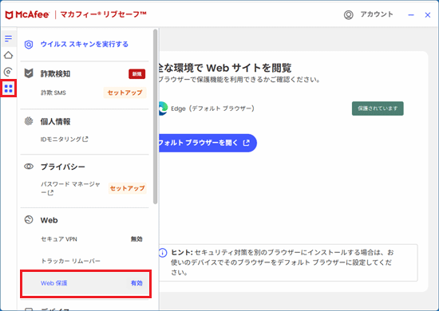The width and height of the screenshot is (439, 311).
Task: Click the 無効 status for セキュア VPN
Action: (x=136, y=239)
